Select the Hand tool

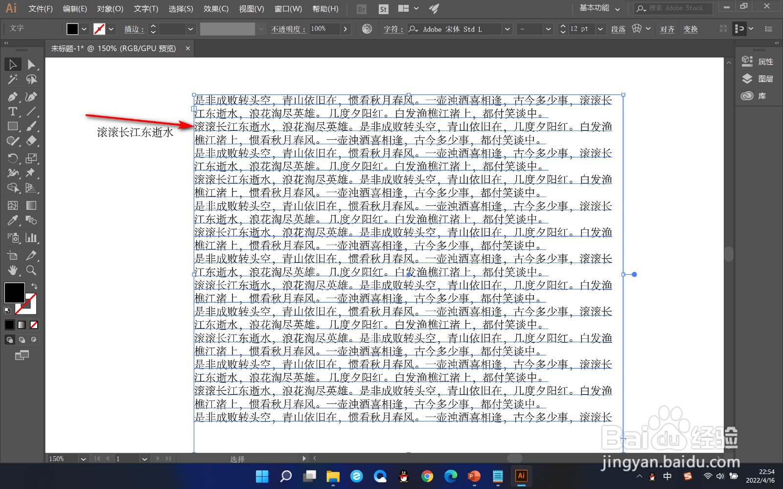pos(13,270)
